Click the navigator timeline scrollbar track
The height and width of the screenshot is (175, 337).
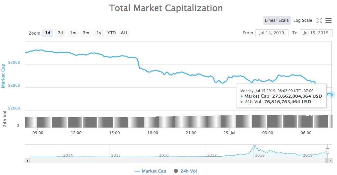173,161
